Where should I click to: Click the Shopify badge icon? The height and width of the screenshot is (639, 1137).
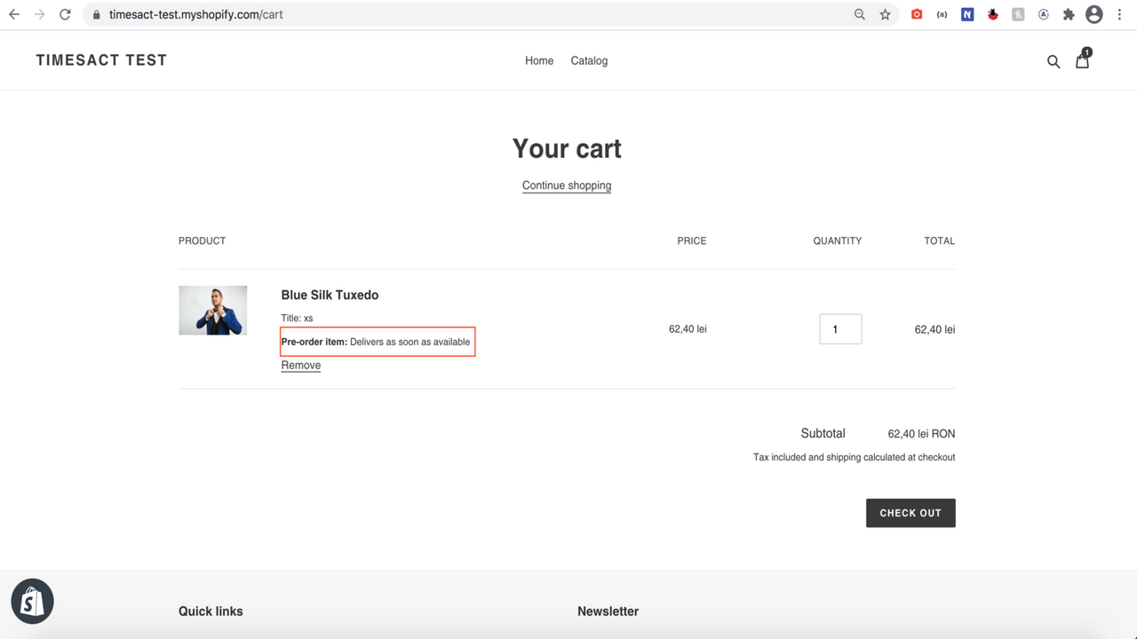click(33, 602)
